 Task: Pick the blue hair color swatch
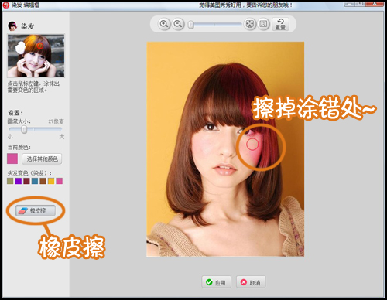pyautogui.click(x=35, y=181)
